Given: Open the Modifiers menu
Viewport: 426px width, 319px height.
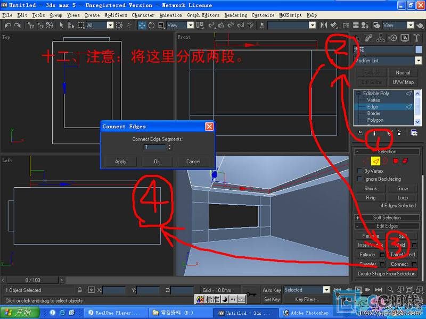Looking at the screenshot, I should [116, 15].
